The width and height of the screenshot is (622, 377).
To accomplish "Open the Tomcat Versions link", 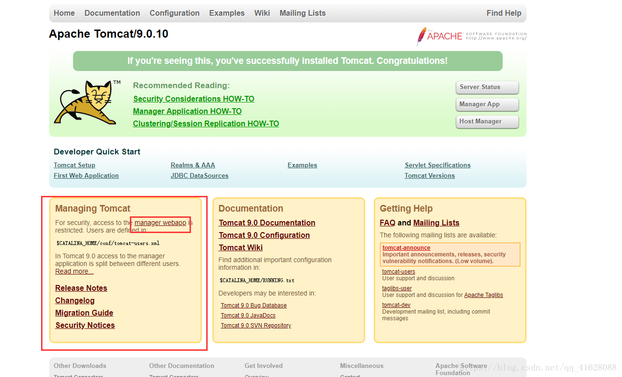I will (x=430, y=175).
